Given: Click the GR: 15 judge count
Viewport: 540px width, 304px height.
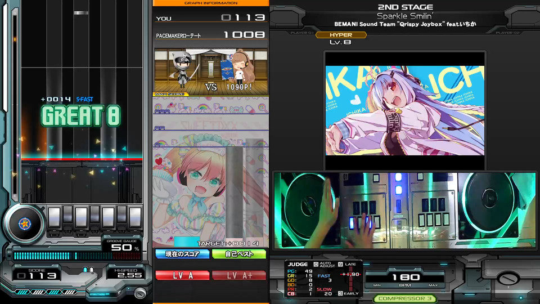Looking at the screenshot, I should point(300,276).
